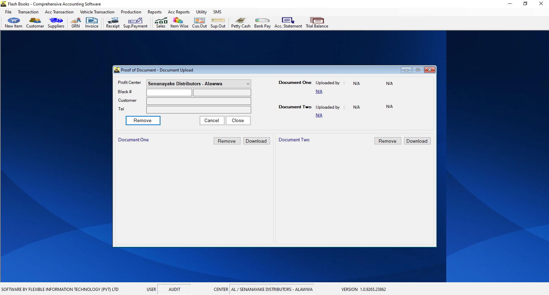Click the N/A link under Document One
The image size is (549, 295).
(319, 91)
